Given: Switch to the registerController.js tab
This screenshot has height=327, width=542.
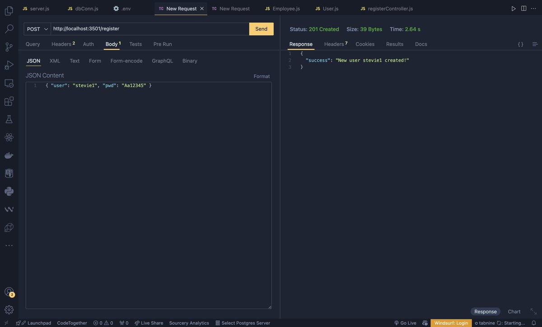Looking at the screenshot, I should click(x=386, y=9).
